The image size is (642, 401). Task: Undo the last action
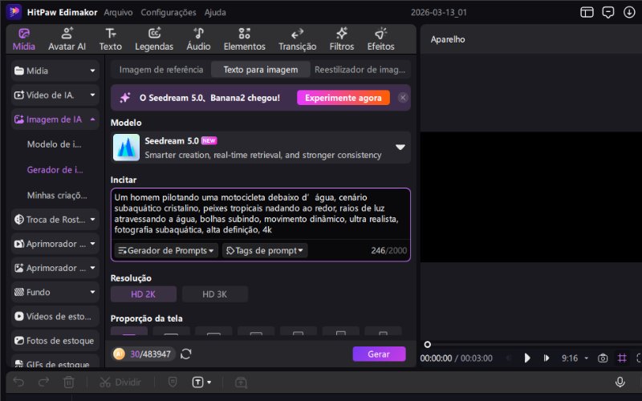coord(18,383)
